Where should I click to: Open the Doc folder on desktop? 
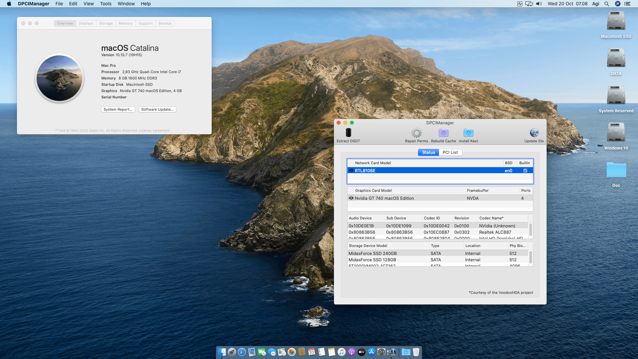tap(616, 170)
